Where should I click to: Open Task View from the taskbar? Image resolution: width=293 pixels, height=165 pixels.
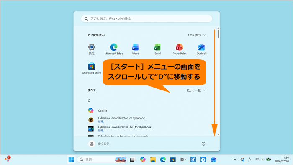[x=133, y=160]
